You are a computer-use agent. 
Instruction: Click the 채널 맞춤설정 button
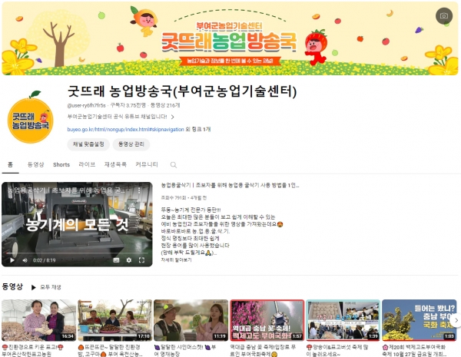point(88,144)
